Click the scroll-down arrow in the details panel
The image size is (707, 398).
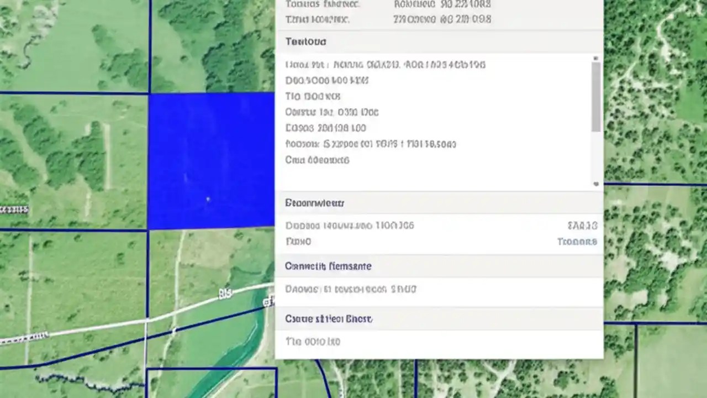[x=595, y=184]
